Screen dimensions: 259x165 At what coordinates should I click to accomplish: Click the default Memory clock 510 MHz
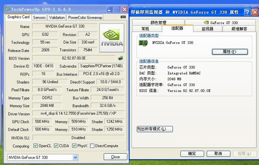[78, 129]
